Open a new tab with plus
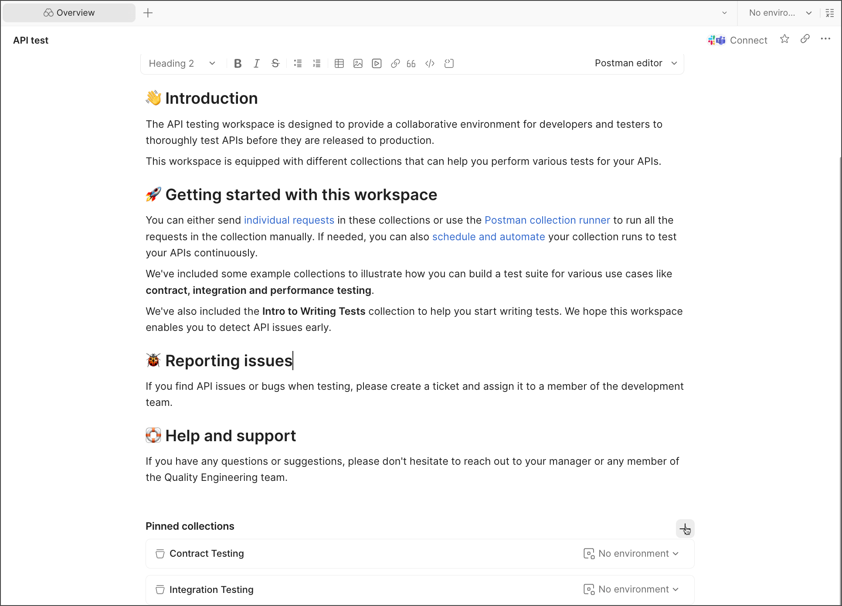Image resolution: width=842 pixels, height=606 pixels. pyautogui.click(x=148, y=13)
